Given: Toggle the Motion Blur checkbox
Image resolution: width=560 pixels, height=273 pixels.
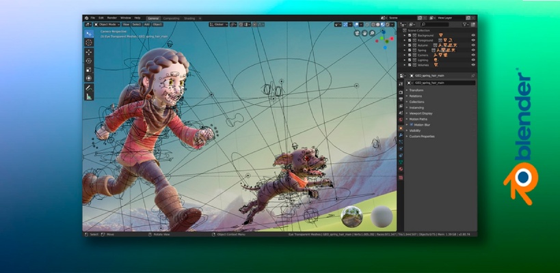Looking at the screenshot, I should (412, 125).
